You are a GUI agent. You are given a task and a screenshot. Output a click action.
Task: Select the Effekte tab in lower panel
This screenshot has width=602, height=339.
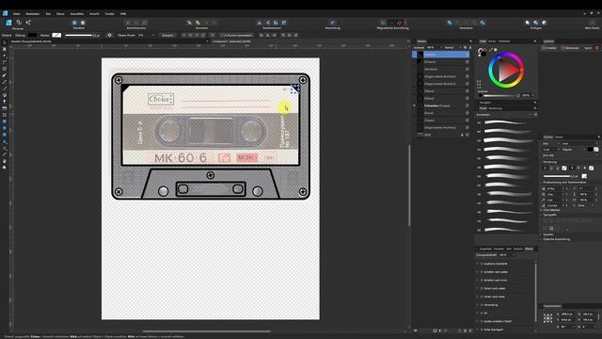pyautogui.click(x=529, y=249)
